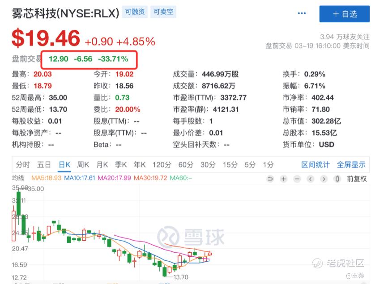Image resolution: width=371 pixels, height=284 pixels.
Task: Select the 月K chart tab
Action: pyautogui.click(x=102, y=164)
